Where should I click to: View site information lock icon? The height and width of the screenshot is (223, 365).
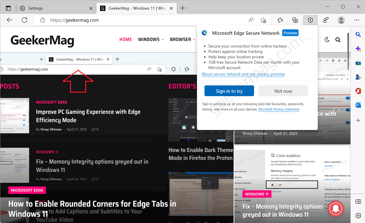42,20
